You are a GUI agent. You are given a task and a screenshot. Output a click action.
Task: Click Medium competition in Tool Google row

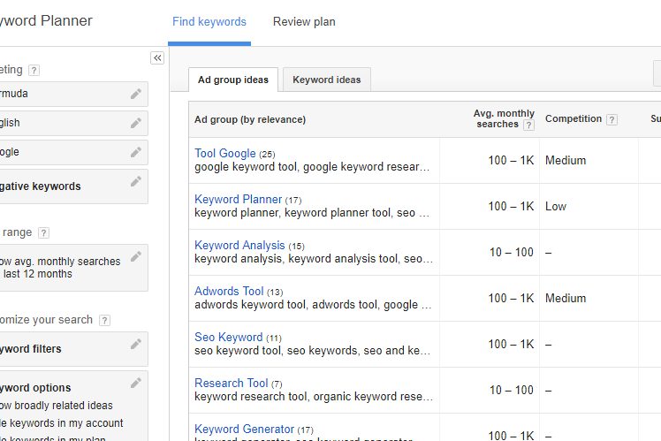(x=566, y=161)
